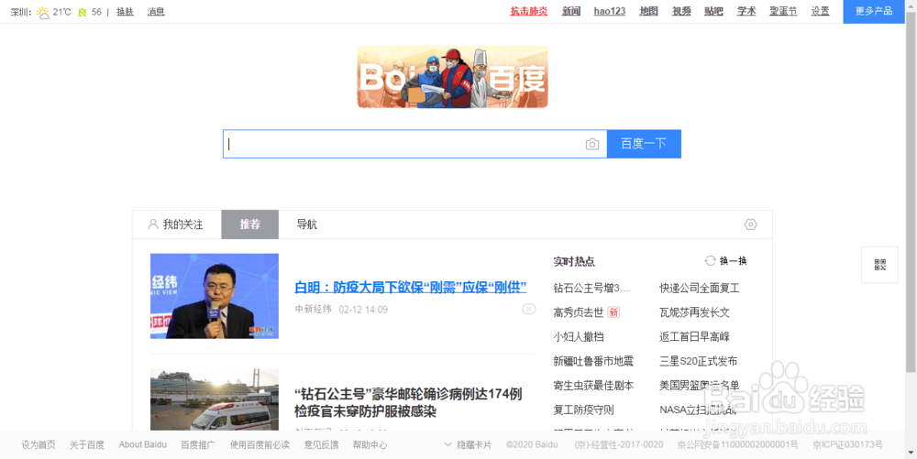Click the 换肤 link
Image resolution: width=917 pixels, height=459 pixels.
tap(125, 12)
